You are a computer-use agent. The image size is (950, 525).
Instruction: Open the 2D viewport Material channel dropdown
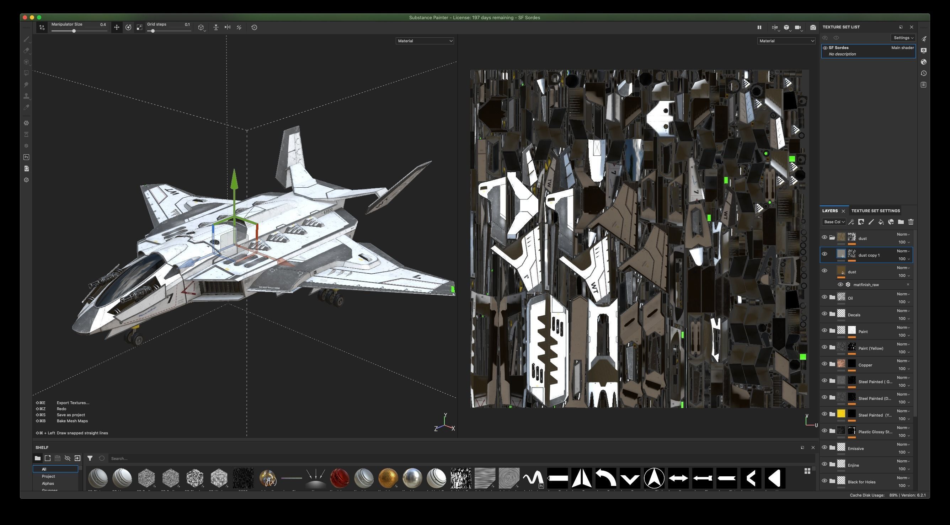pyautogui.click(x=786, y=41)
